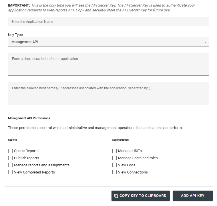Enable the View Completed Reports permission
The width and height of the screenshot is (217, 206).
point(10,172)
